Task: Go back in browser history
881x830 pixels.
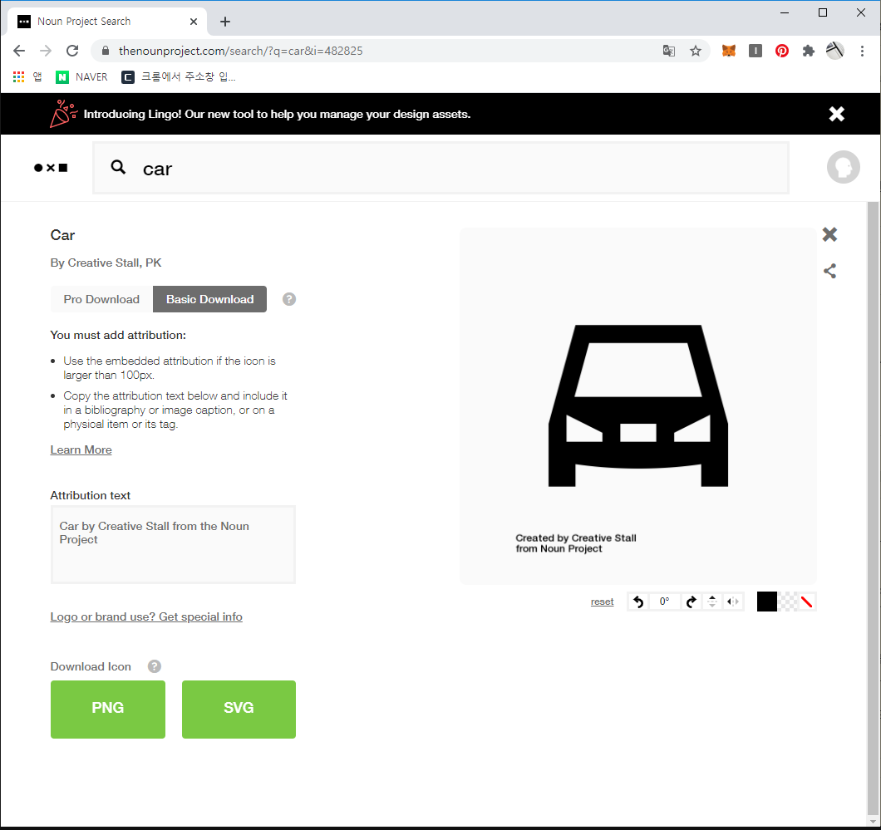Action: pyautogui.click(x=19, y=52)
